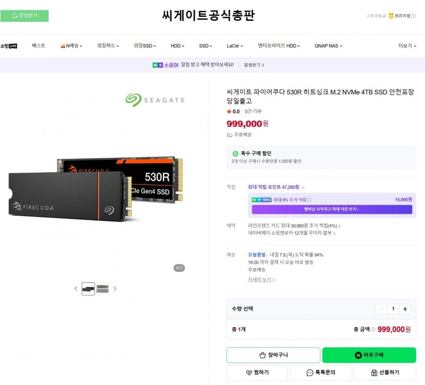Screen dimensions: 425x385
Task: Click the 알림받기 green button
Action: tap(25, 16)
